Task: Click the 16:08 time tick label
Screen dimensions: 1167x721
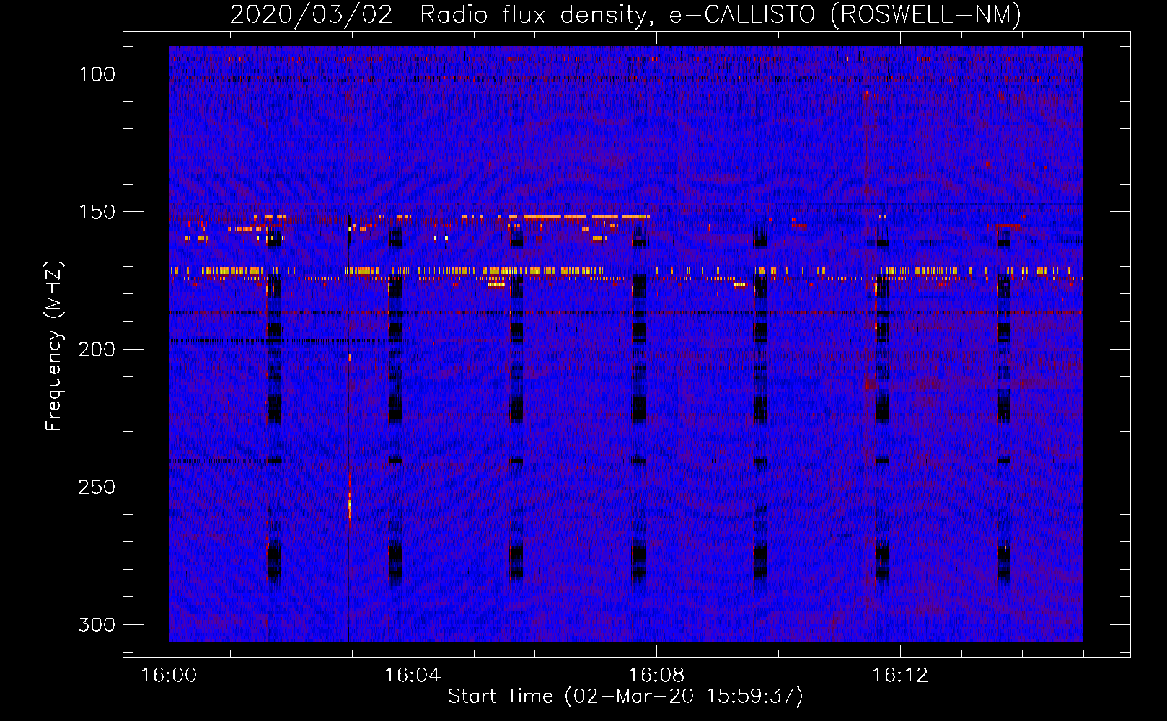Action: pyautogui.click(x=656, y=676)
